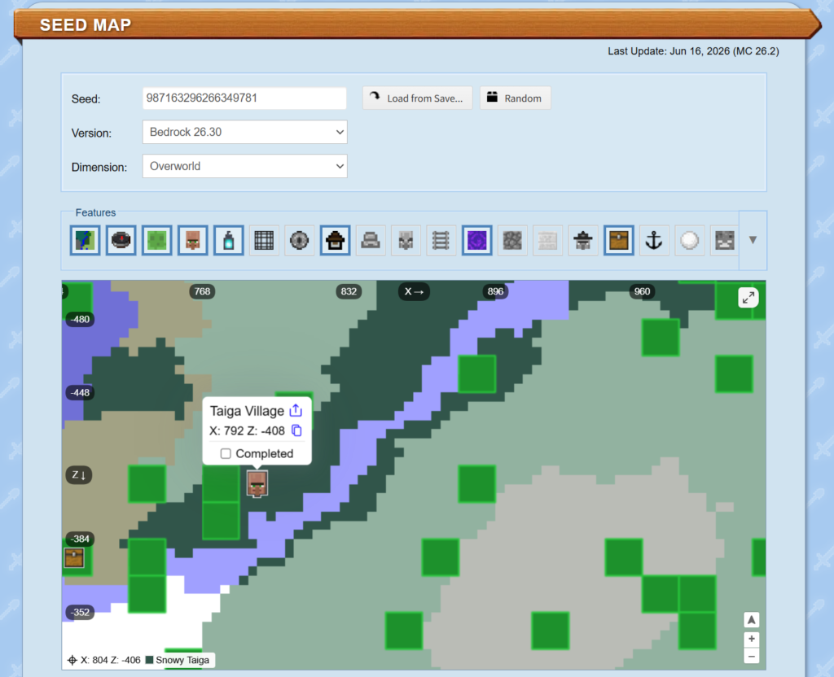Enable the gray mob-face temple feature
Viewport: 834px width, 677px height.
point(406,240)
